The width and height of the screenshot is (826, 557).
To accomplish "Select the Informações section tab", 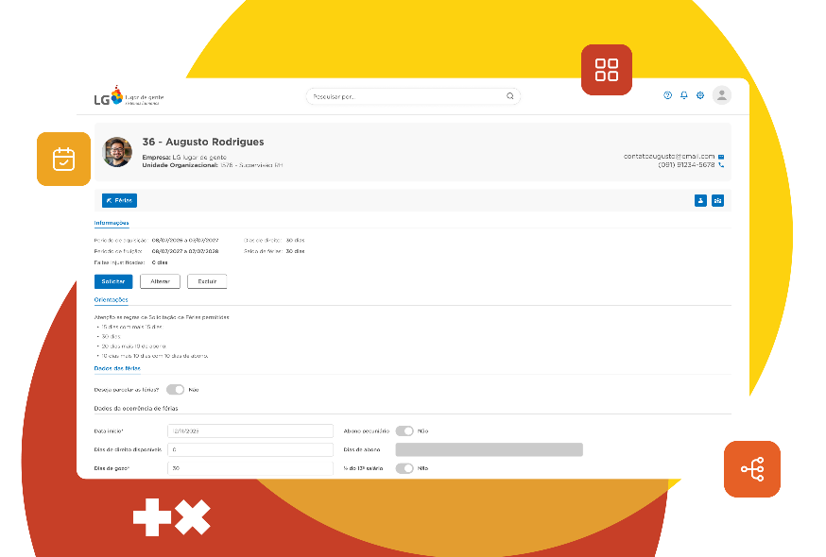I will click(112, 223).
